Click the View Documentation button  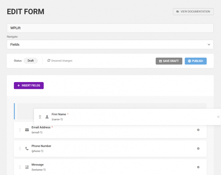pyautogui.click(x=193, y=12)
